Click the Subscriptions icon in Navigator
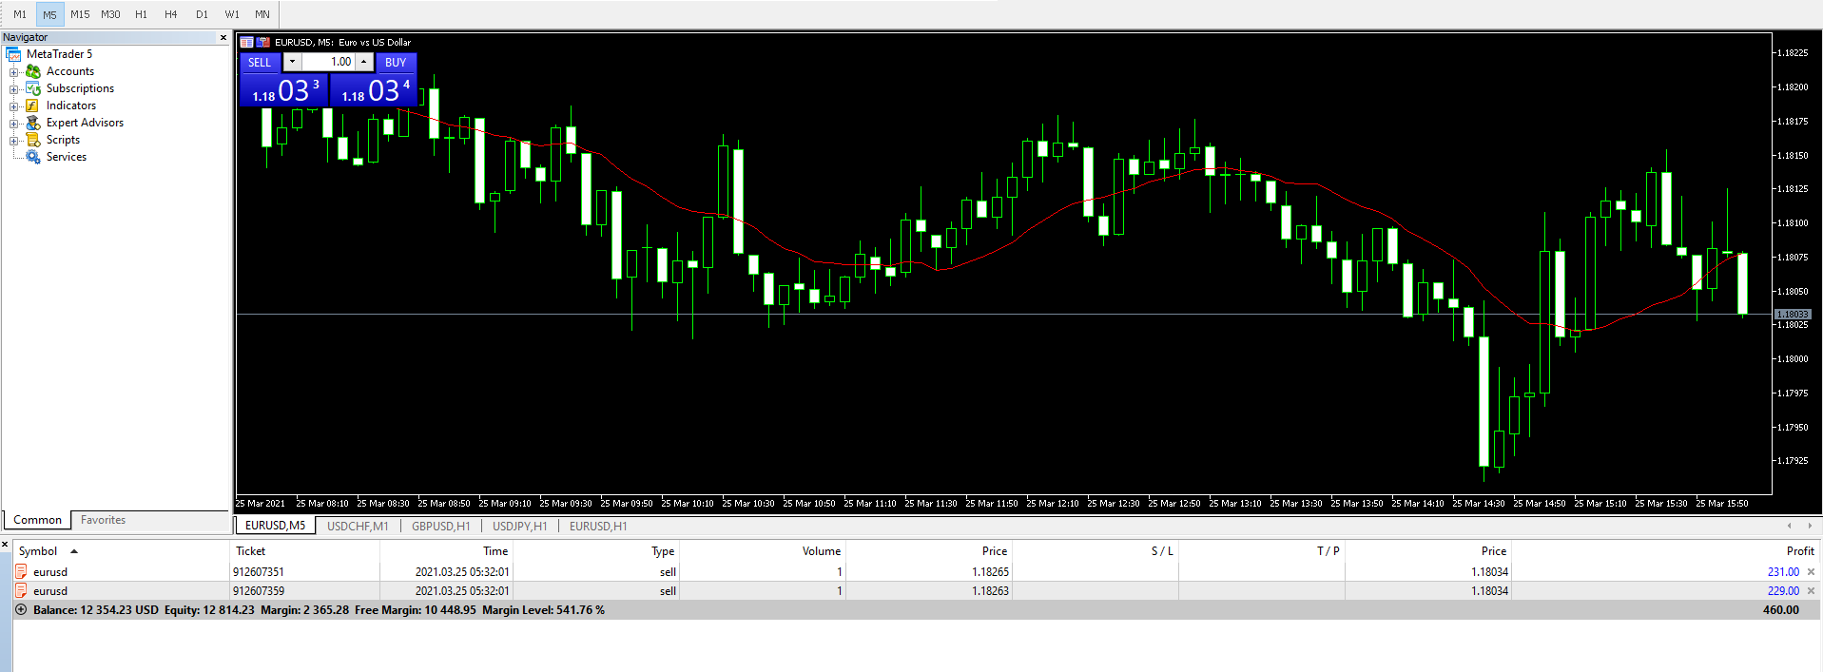1823x672 pixels. [x=33, y=88]
